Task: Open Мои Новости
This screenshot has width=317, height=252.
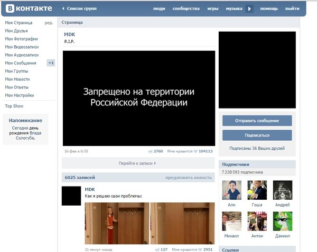Action: (x=17, y=79)
